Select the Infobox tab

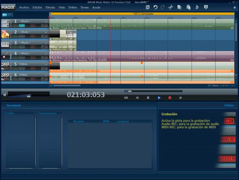229,105
